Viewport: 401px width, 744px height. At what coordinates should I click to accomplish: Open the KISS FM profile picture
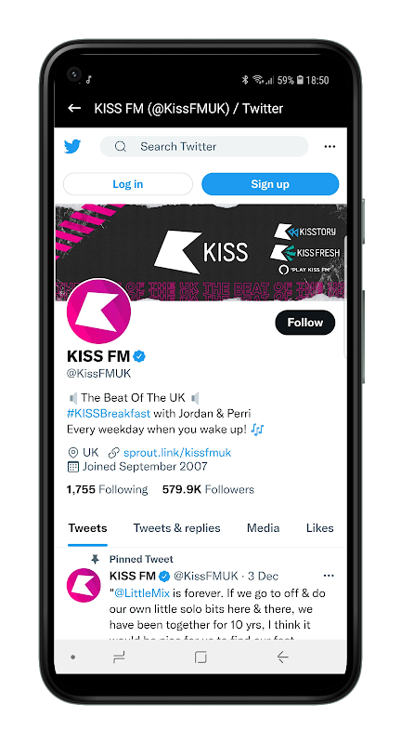[98, 312]
